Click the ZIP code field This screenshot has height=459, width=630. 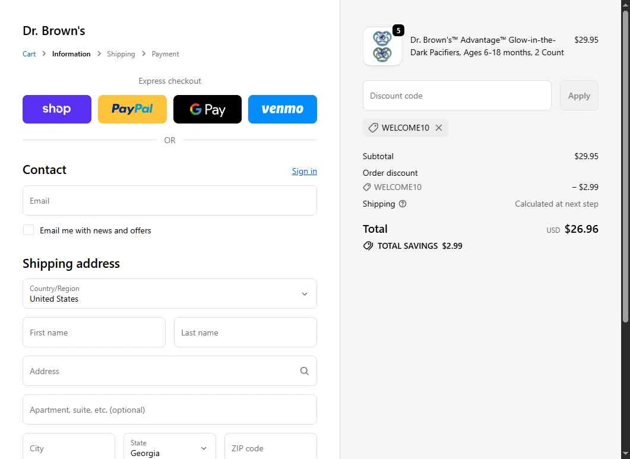(271, 447)
